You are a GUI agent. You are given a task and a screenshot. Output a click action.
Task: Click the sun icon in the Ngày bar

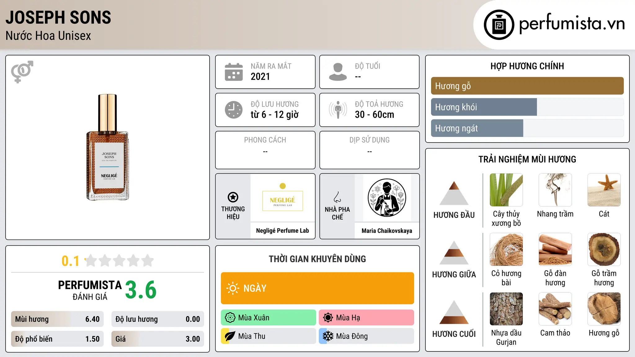pos(233,288)
